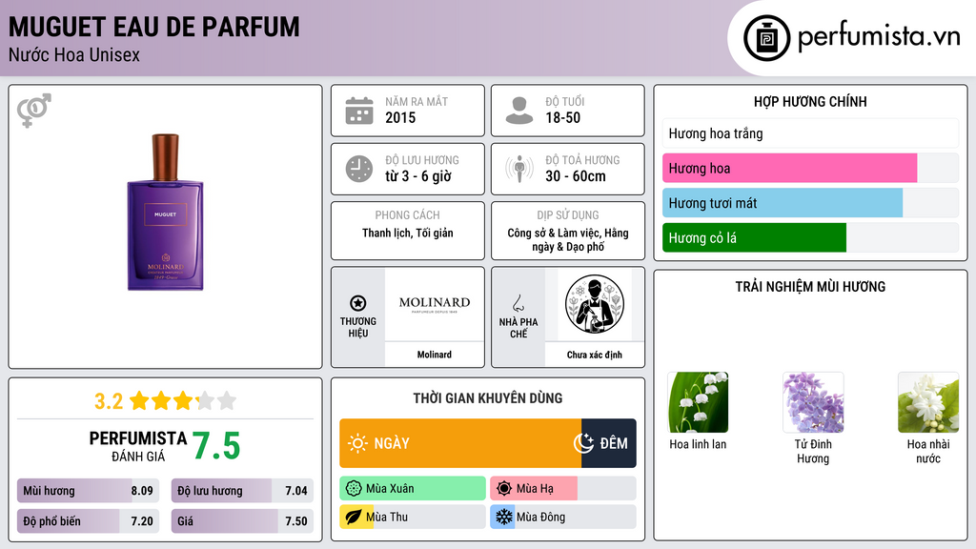The width and height of the screenshot is (976, 549).
Task: Click the nose icon above Nhà pha chế
Action: tap(518, 303)
